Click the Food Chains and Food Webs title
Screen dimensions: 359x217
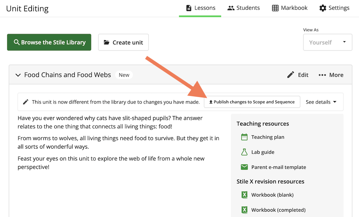tap(67, 75)
